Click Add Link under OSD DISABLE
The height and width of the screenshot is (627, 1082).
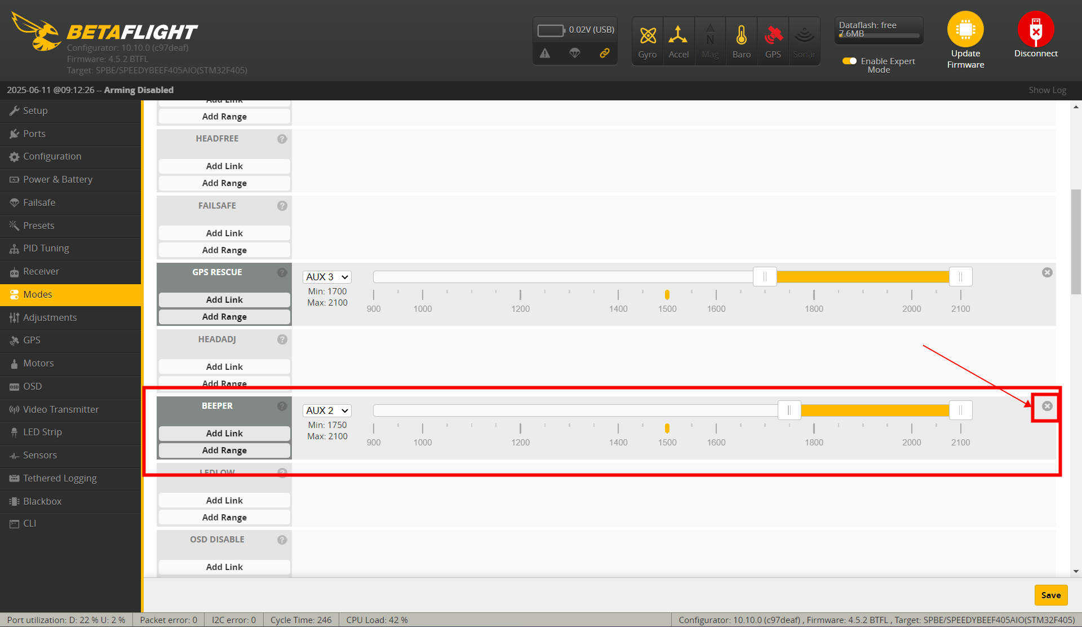pos(224,567)
